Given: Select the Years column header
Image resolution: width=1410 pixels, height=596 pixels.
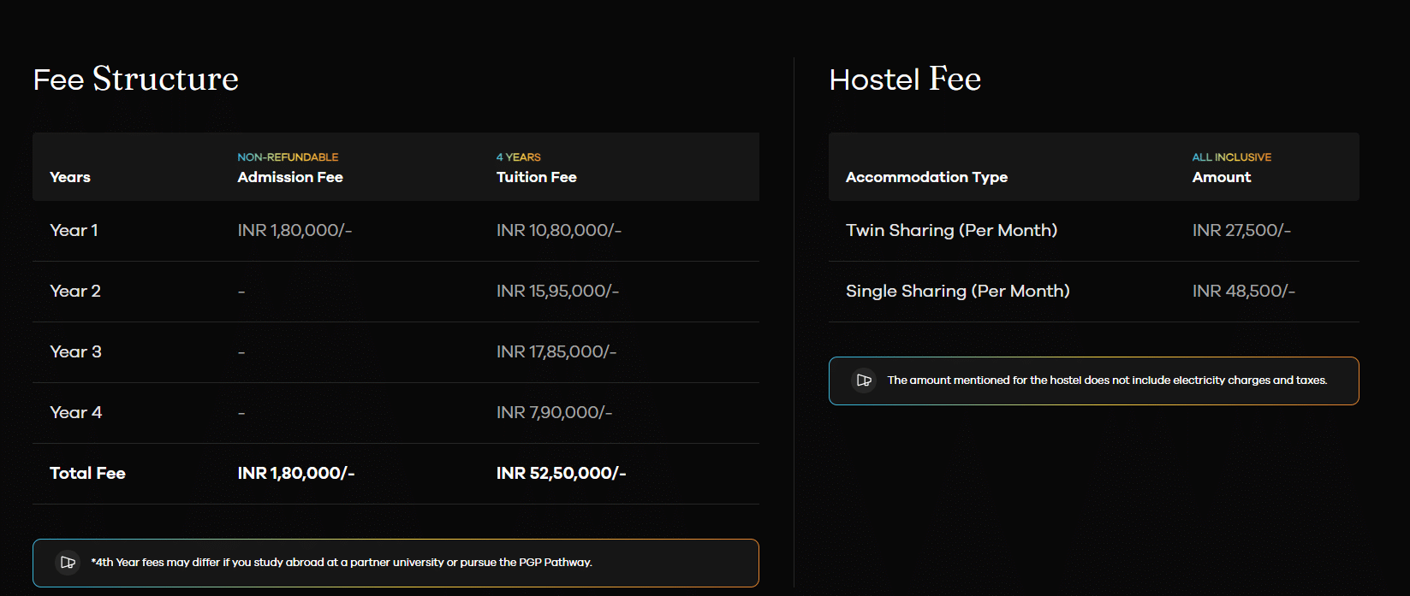Looking at the screenshot, I should pyautogui.click(x=70, y=177).
